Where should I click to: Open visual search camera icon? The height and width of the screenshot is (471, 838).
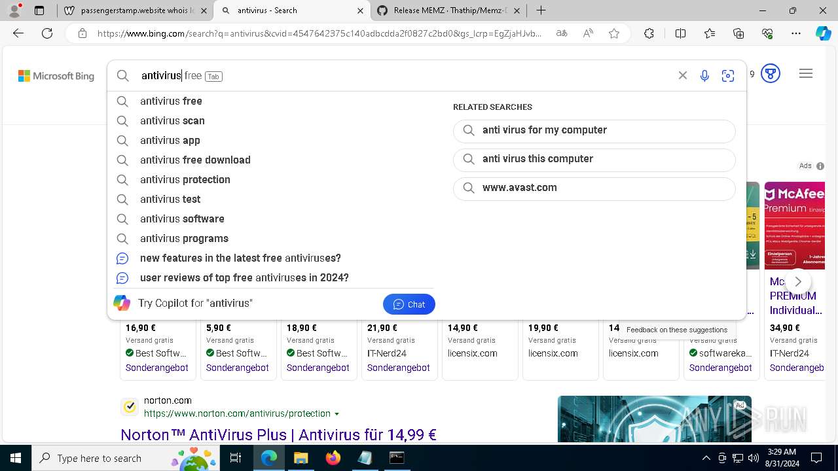728,76
